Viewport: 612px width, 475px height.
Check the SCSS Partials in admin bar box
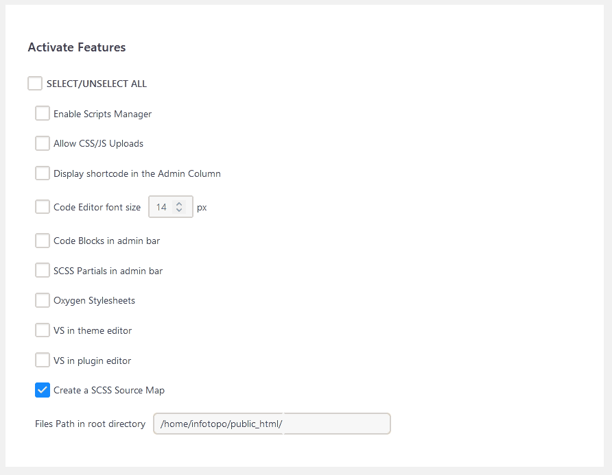43,271
